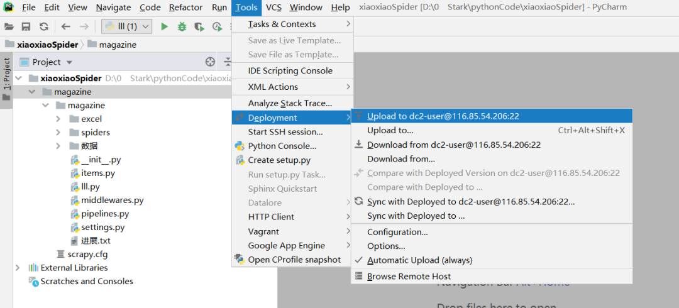Click the Synchronize refresh icon
This screenshot has height=308, width=679.
click(43, 26)
